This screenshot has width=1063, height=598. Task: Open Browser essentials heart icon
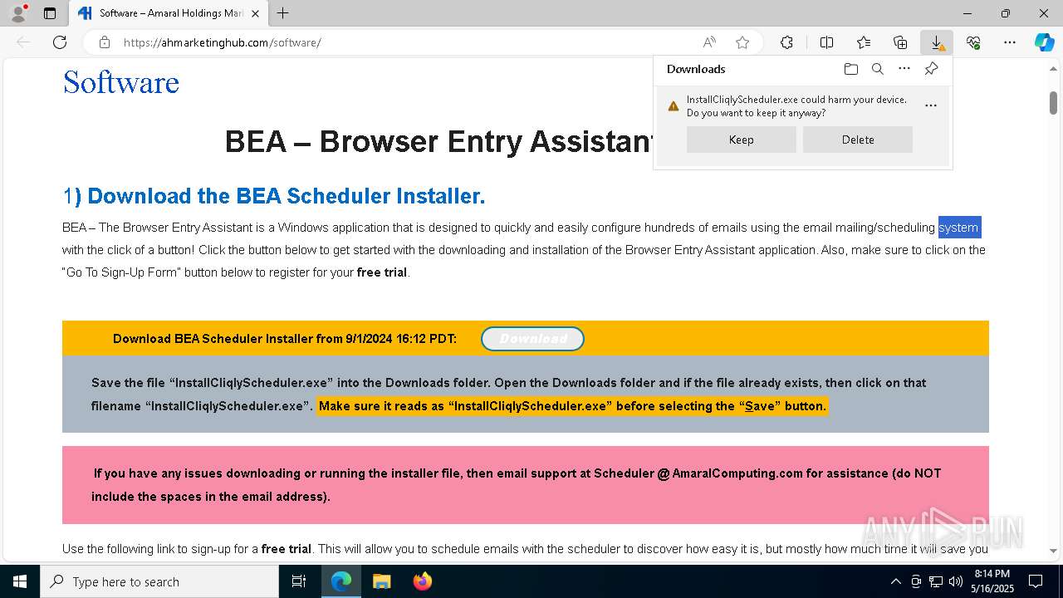tap(973, 42)
